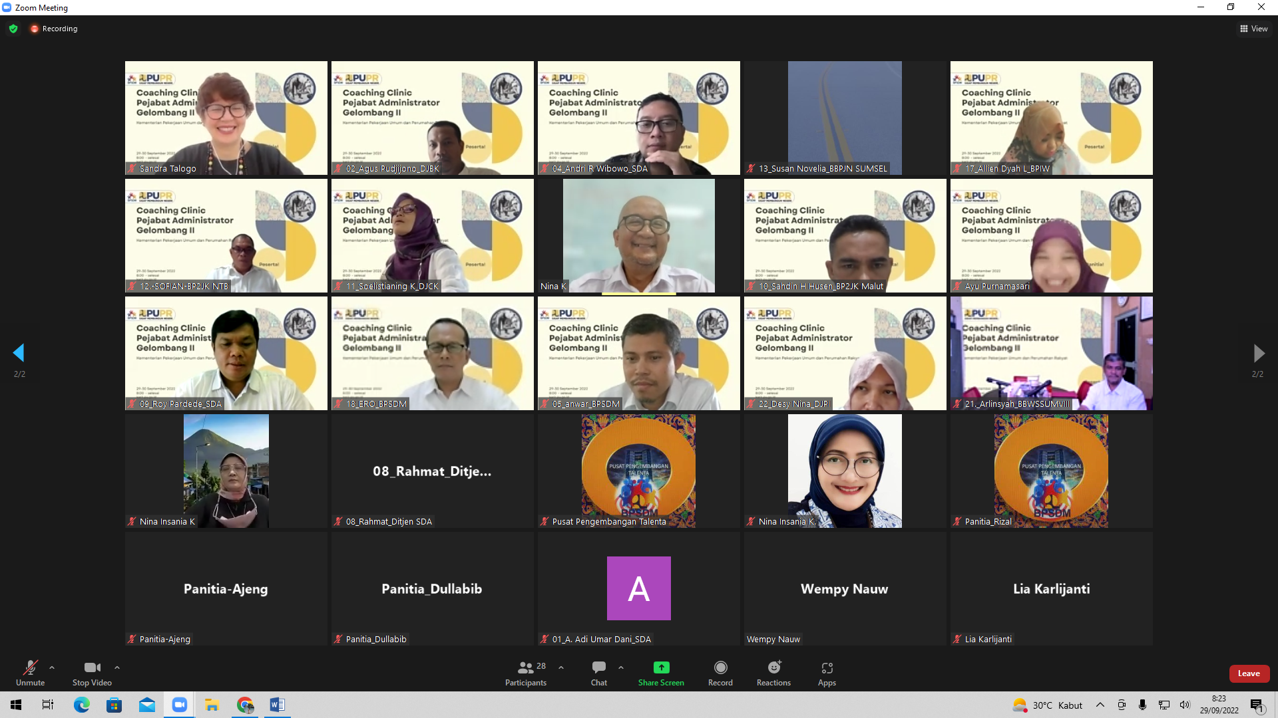Screen dimensions: 1278x718
Task: Open the weather widget showing 30°C Kabut
Action: coord(1048,705)
